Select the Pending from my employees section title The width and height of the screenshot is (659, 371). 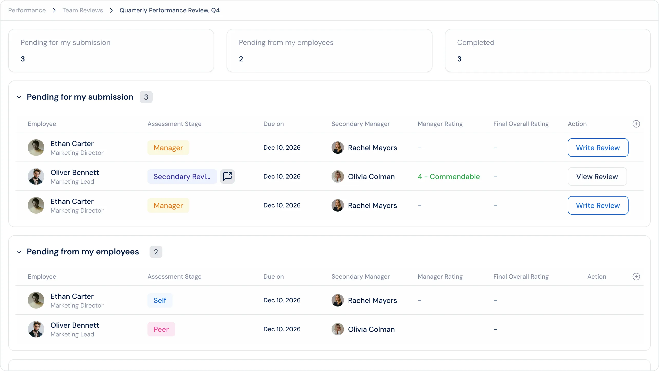(83, 252)
